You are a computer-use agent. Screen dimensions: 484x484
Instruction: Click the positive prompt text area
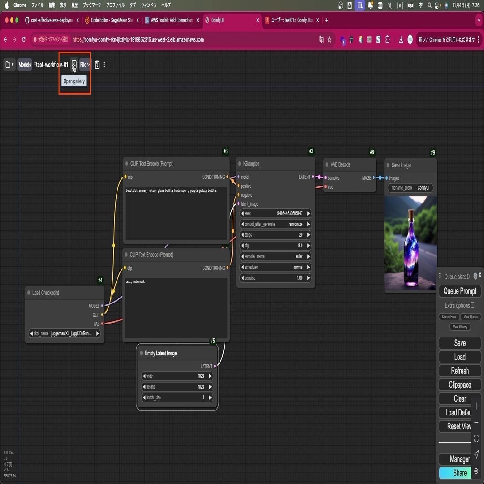[176, 213]
